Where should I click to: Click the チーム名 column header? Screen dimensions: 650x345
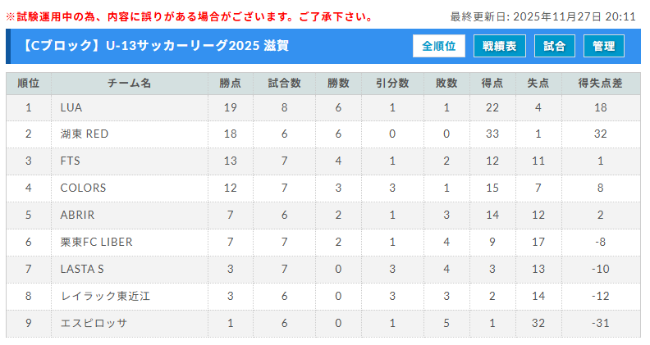click(x=129, y=84)
